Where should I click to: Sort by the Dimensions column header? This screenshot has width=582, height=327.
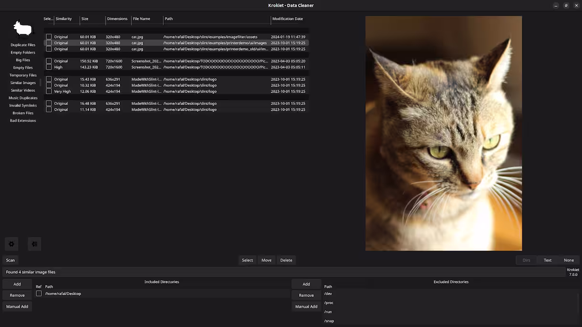pos(117,19)
